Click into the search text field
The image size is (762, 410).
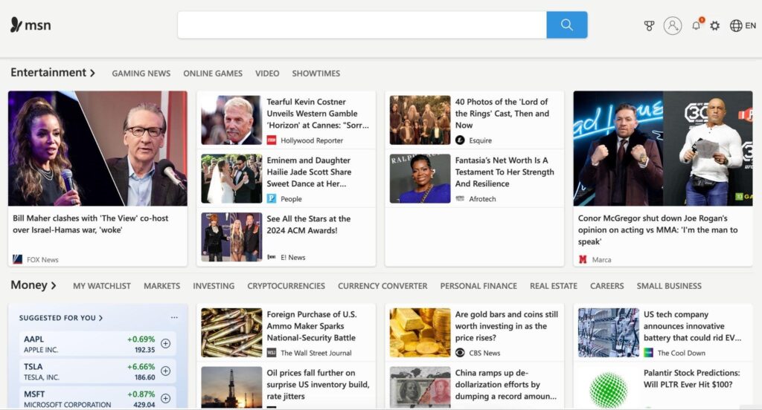tap(362, 25)
